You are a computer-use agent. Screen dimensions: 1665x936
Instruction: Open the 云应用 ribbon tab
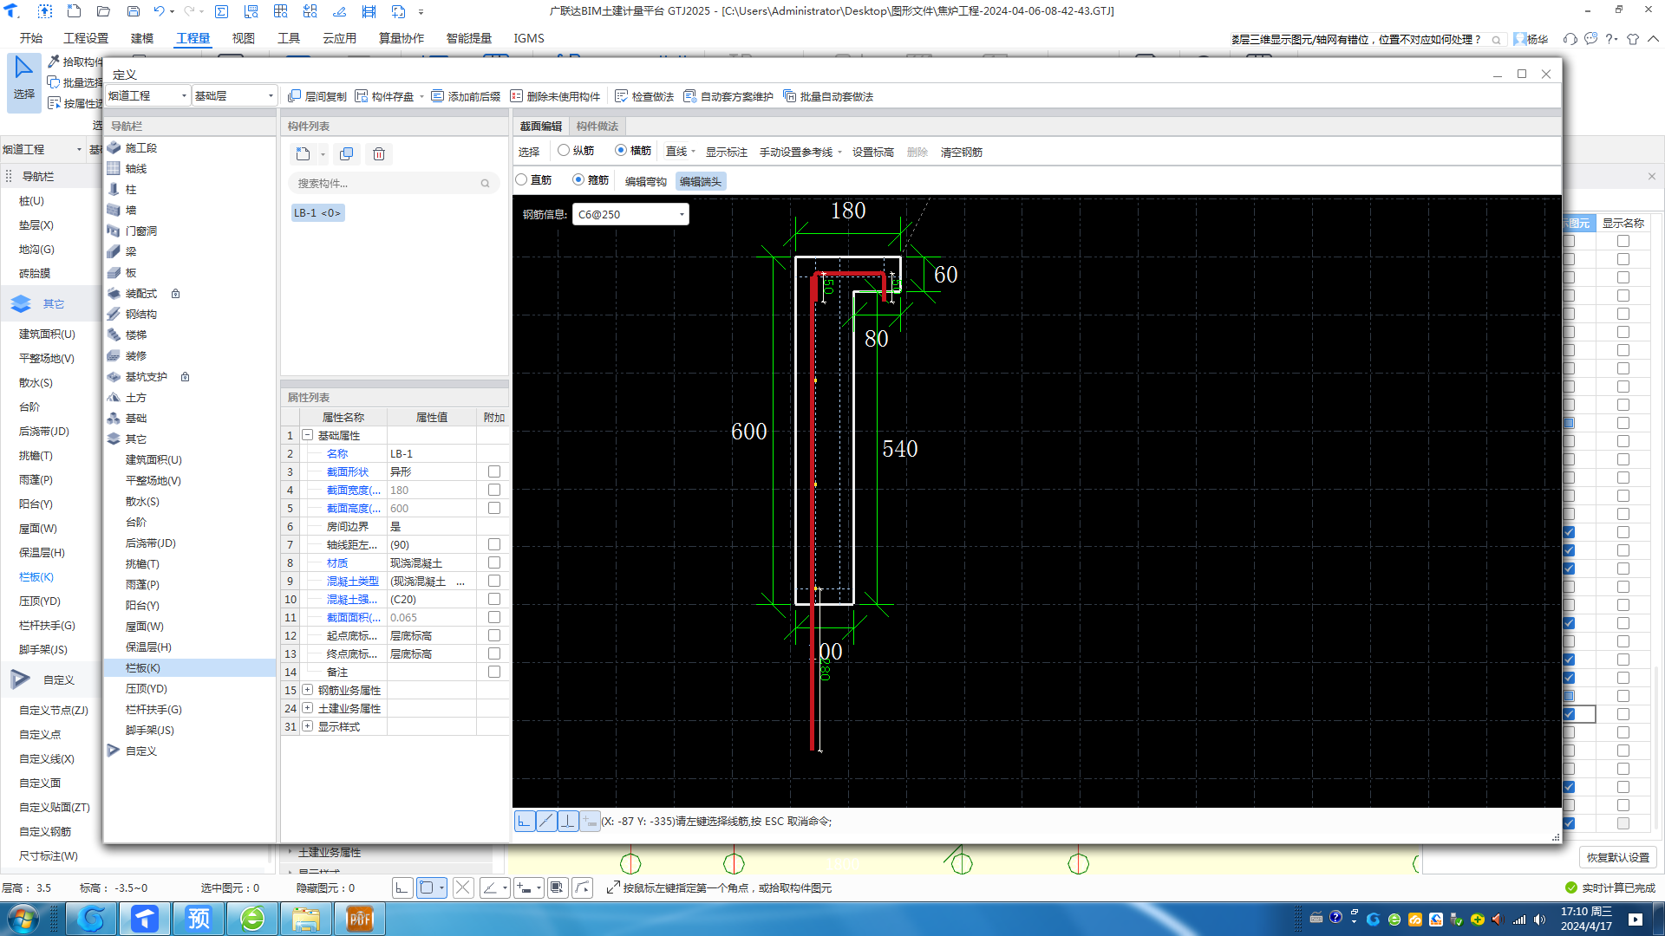click(340, 38)
